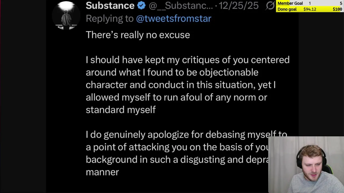Click the member goal target number 5
The width and height of the screenshot is (344, 193).
tap(341, 3)
